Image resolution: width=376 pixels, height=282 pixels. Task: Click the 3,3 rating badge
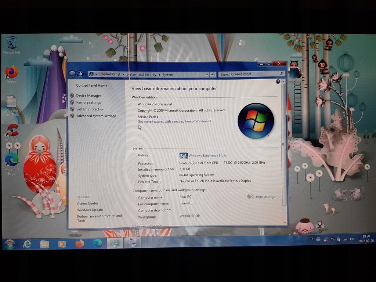click(184, 156)
